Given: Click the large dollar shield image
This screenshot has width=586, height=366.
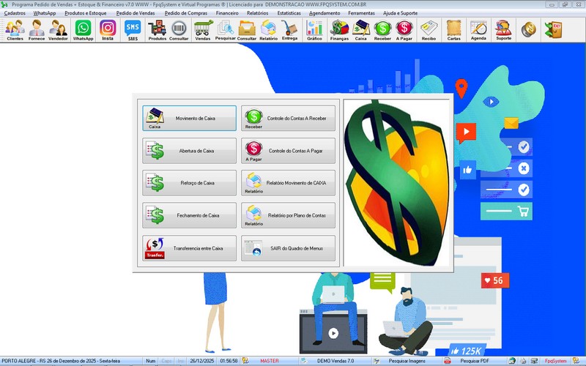Looking at the screenshot, I should click(x=396, y=182).
